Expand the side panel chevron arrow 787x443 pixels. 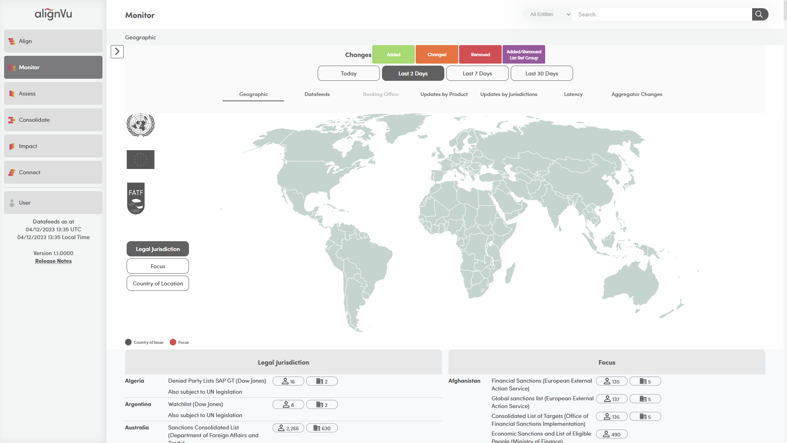pyautogui.click(x=117, y=52)
